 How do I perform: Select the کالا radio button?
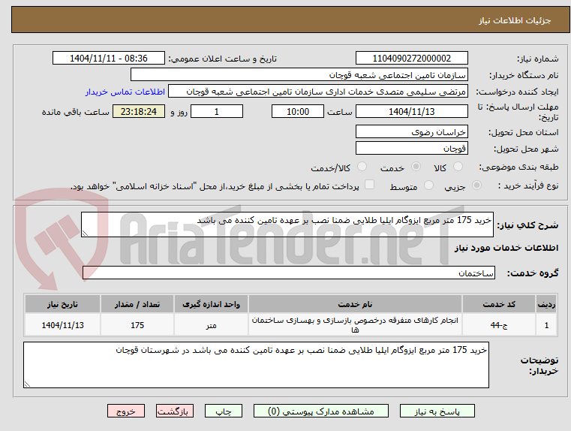click(458, 167)
